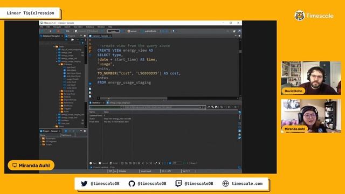Click the Commit toolbar button
The image size is (345, 194).
coord(80,31)
